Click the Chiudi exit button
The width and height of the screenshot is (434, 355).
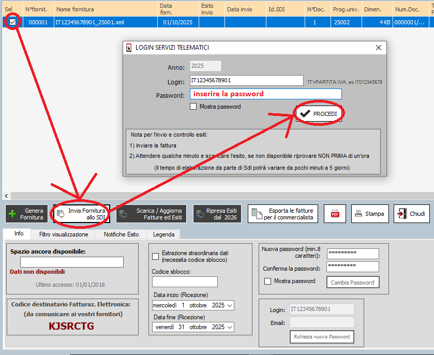coord(411,214)
